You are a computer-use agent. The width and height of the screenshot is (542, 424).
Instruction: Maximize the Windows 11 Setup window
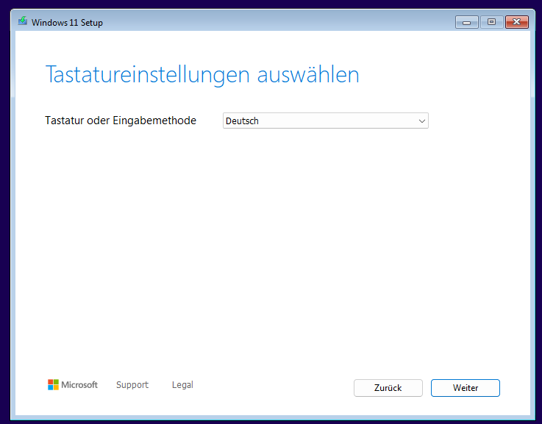(x=491, y=22)
